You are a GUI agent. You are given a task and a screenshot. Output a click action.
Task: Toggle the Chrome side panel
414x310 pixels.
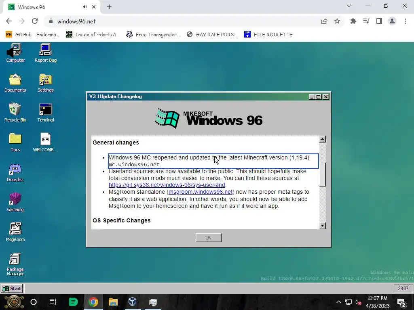tap(379, 21)
